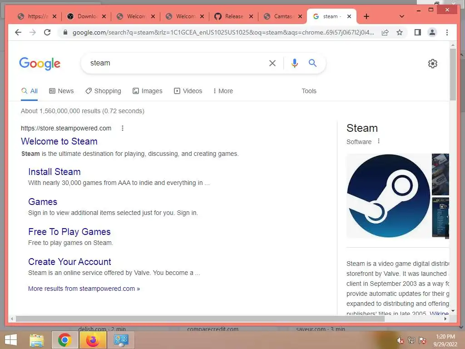The image size is (465, 349).
Task: Click the vertical scrollbar down arrow
Action: [x=453, y=311]
